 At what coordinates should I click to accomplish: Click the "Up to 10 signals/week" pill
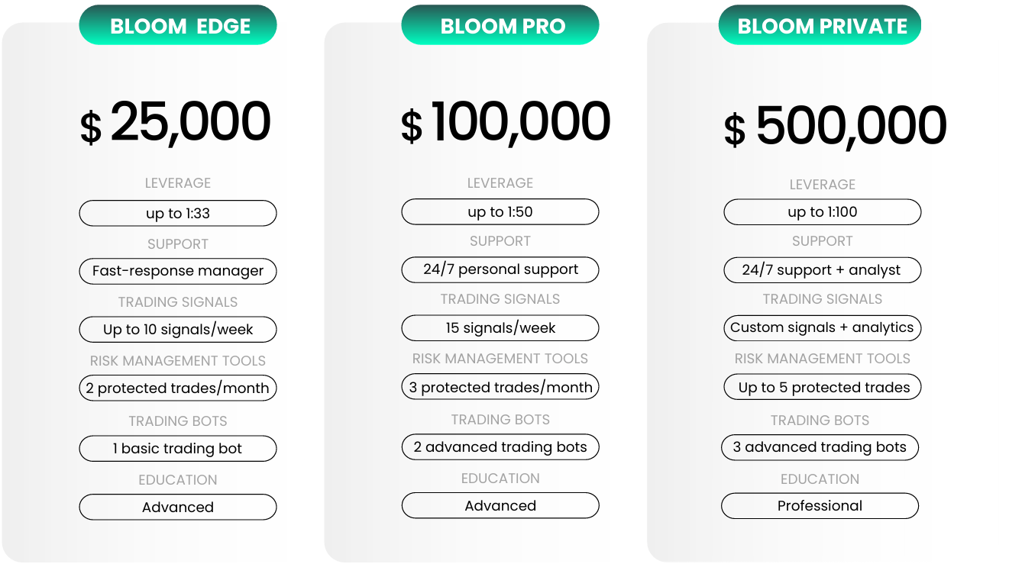(x=178, y=330)
